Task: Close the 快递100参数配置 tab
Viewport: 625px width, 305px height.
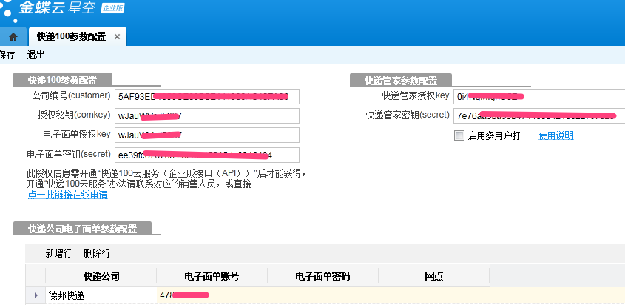Action: 117,36
